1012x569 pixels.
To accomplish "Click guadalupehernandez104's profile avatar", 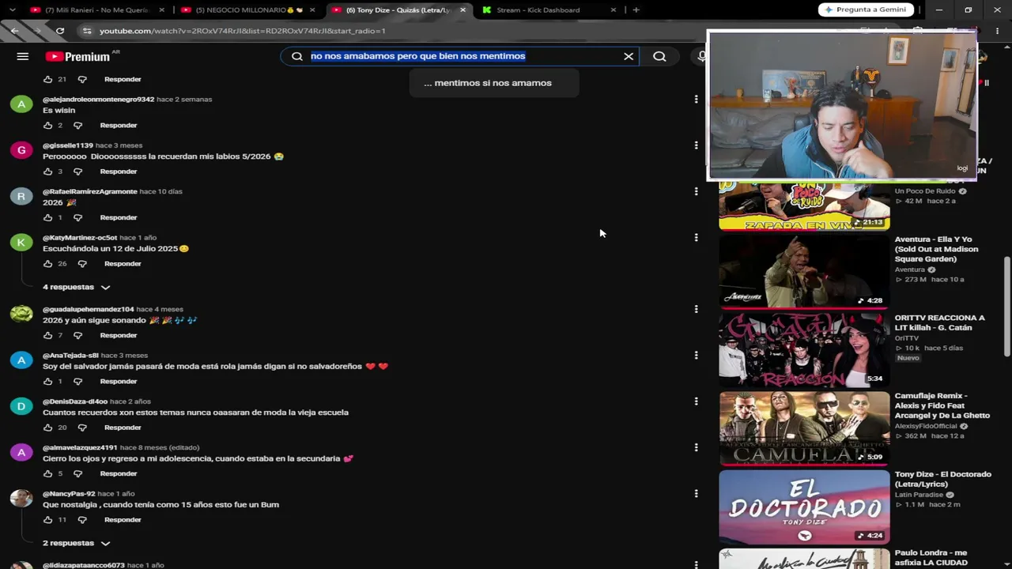I will point(21,314).
